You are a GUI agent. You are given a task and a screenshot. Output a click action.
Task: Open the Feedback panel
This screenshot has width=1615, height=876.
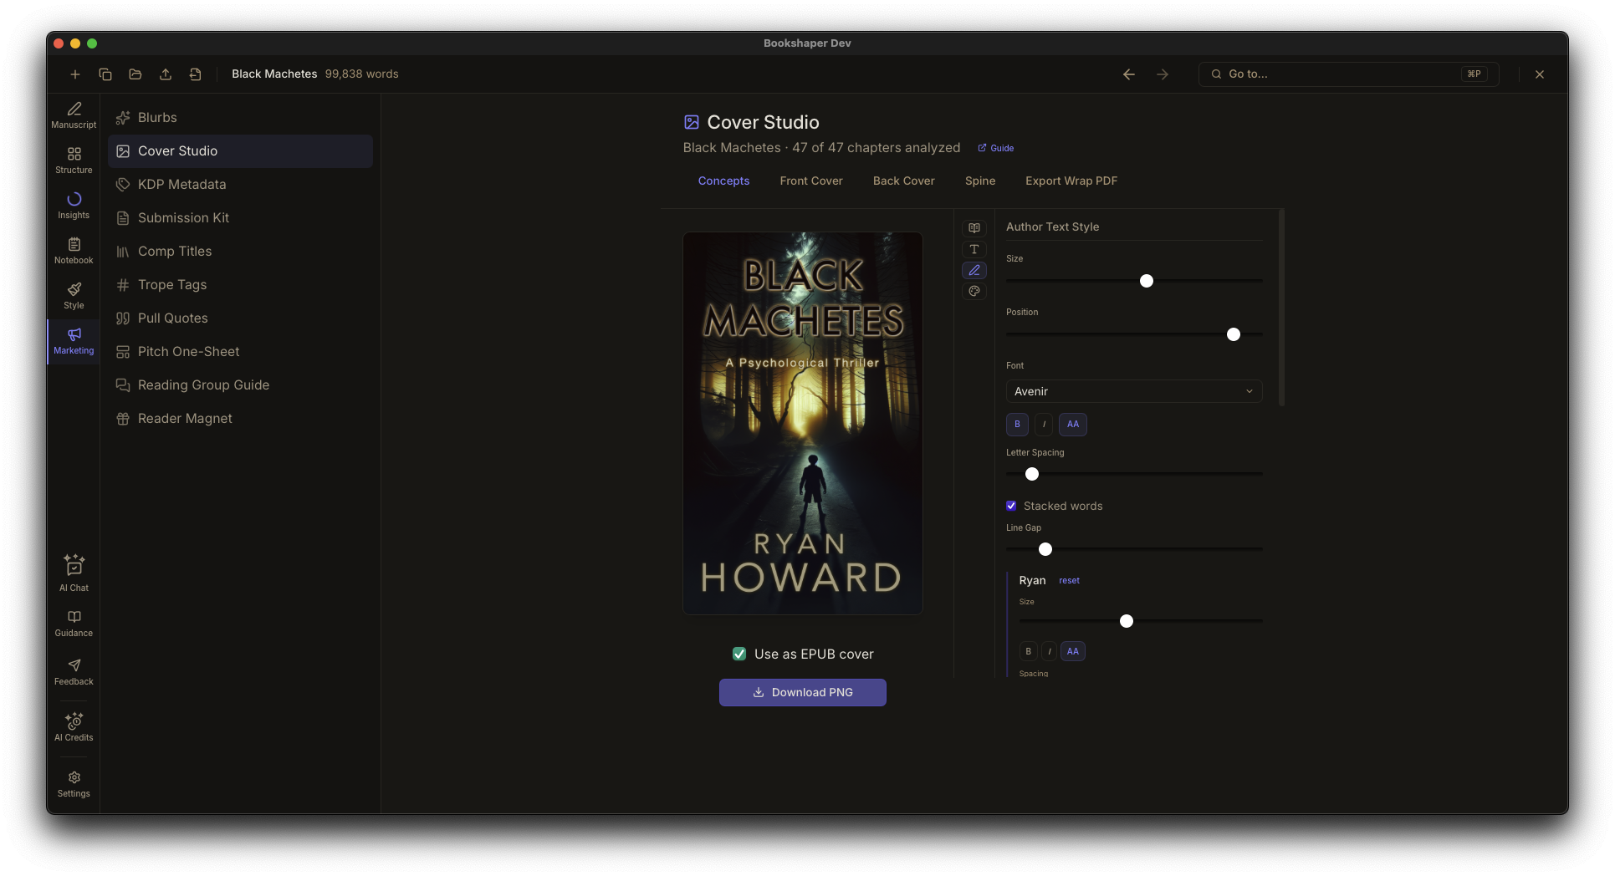tap(74, 672)
